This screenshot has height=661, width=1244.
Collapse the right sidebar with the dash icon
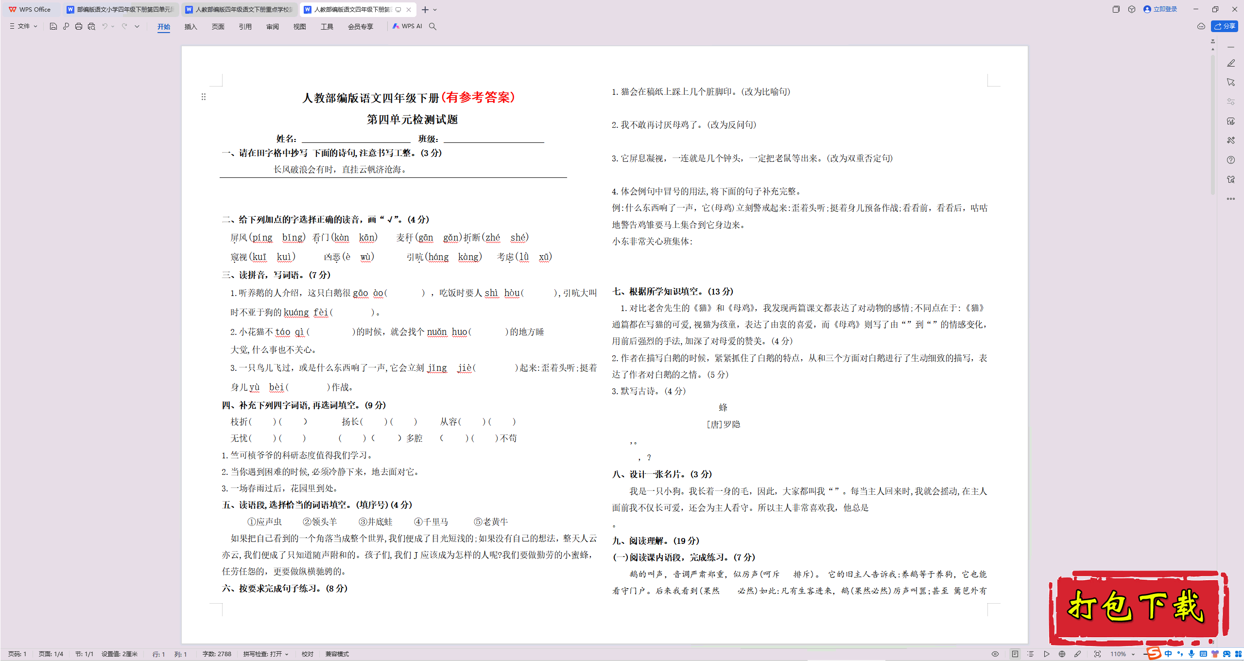pos(1231,47)
